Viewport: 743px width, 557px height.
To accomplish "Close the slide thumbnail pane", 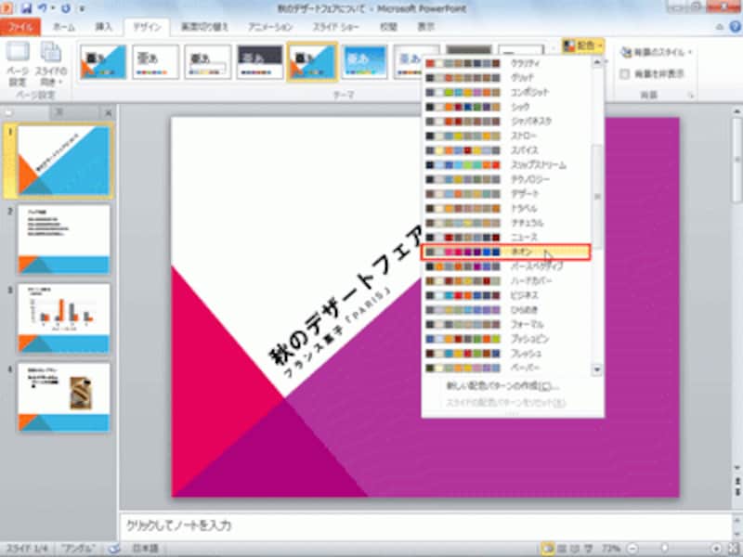I will coord(108,112).
